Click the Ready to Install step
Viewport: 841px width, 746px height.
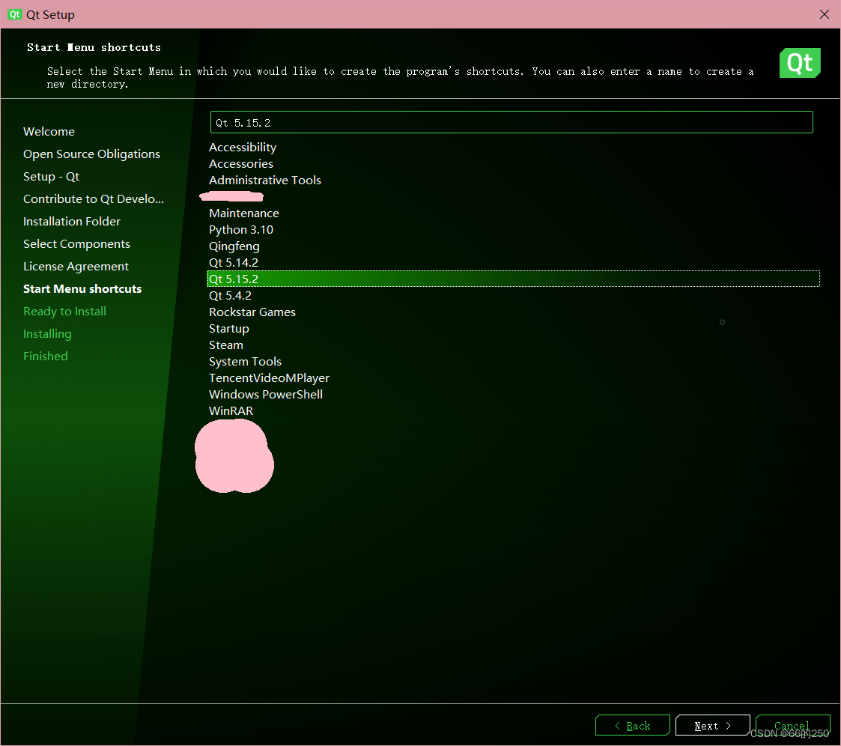pyautogui.click(x=64, y=311)
